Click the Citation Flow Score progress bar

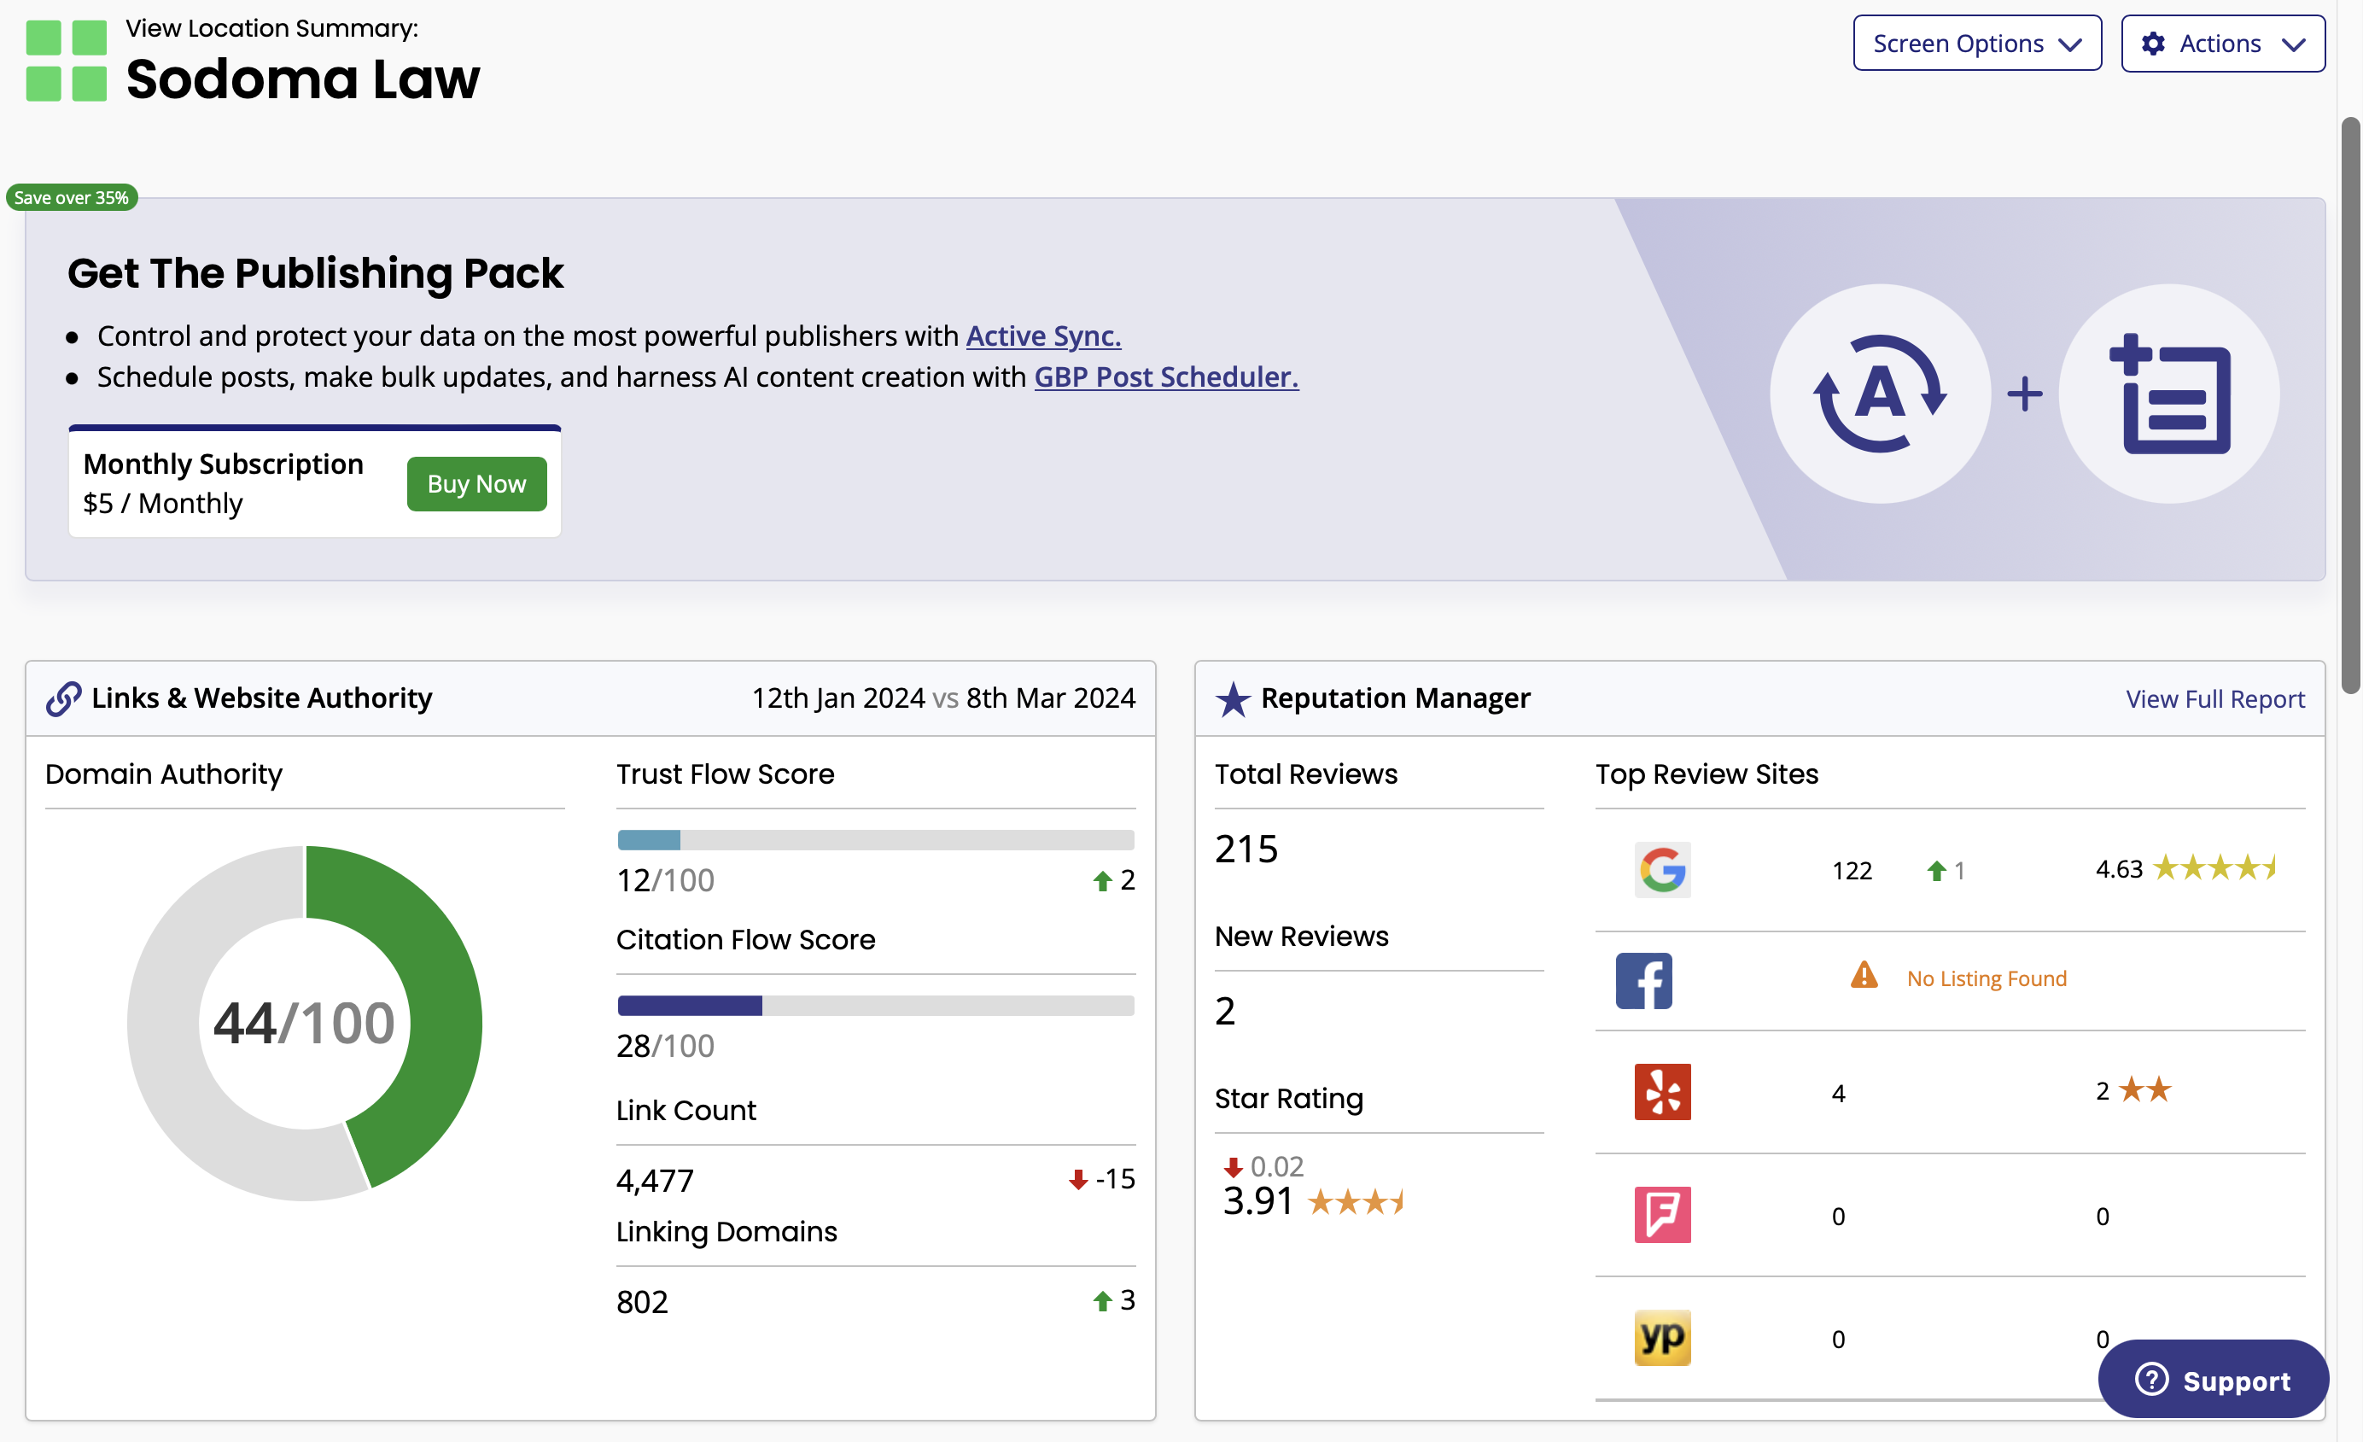coord(875,1006)
